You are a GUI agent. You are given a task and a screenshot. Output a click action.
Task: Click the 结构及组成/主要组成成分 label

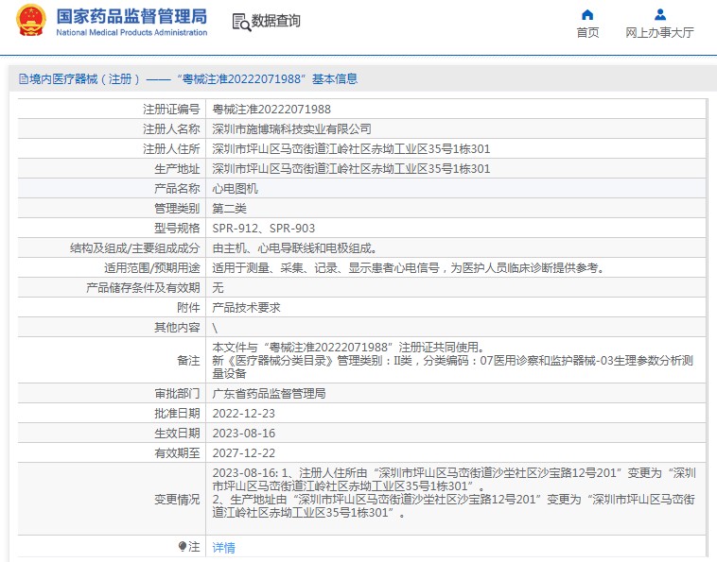135,248
